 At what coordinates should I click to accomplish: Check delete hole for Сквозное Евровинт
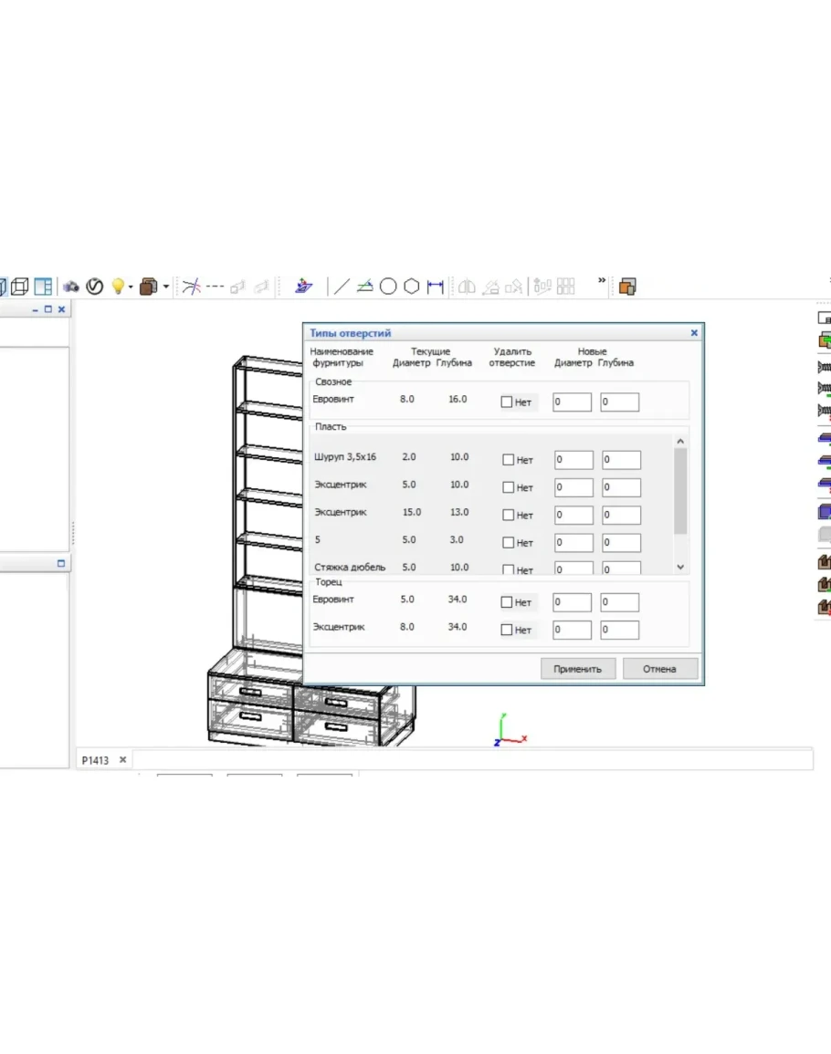(x=507, y=402)
